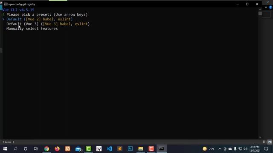Open green Camtasia icon on taskbar
This screenshot has width=273, height=153.
[x=88, y=149]
